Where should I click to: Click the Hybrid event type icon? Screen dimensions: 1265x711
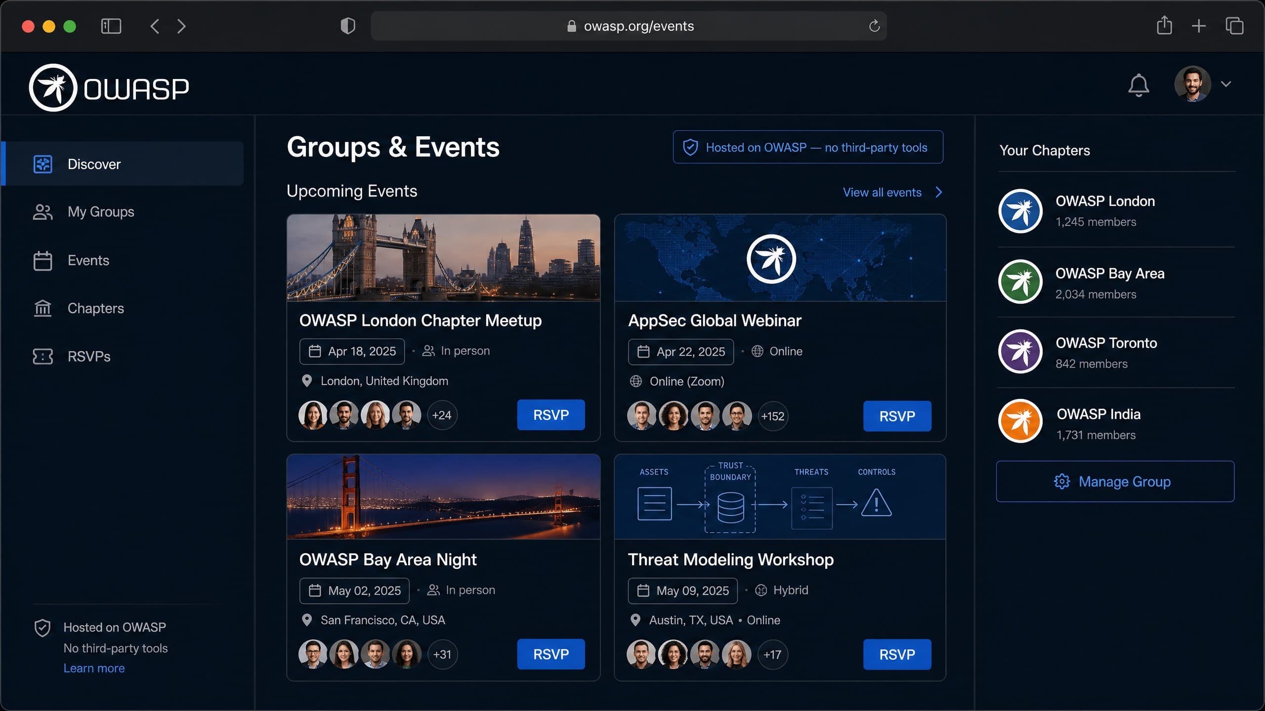coord(761,590)
